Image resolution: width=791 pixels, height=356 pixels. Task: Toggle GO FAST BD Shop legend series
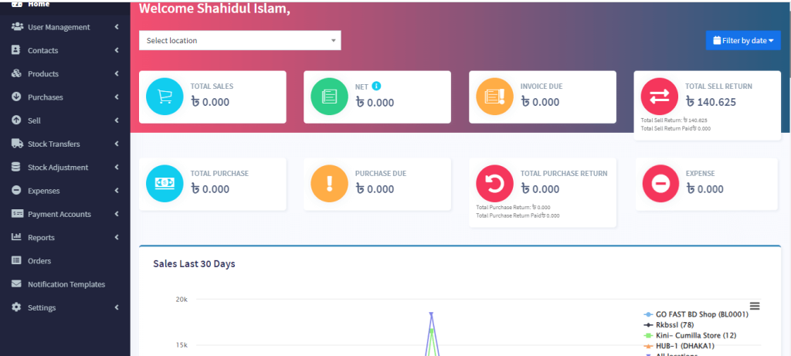pos(697,315)
